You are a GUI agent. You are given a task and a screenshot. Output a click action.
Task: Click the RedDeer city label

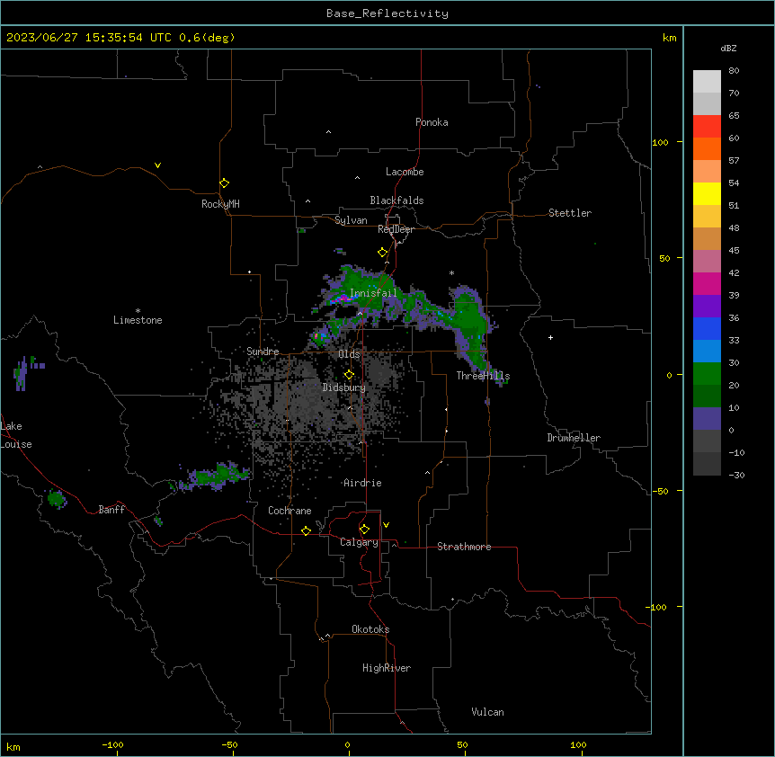(x=396, y=229)
